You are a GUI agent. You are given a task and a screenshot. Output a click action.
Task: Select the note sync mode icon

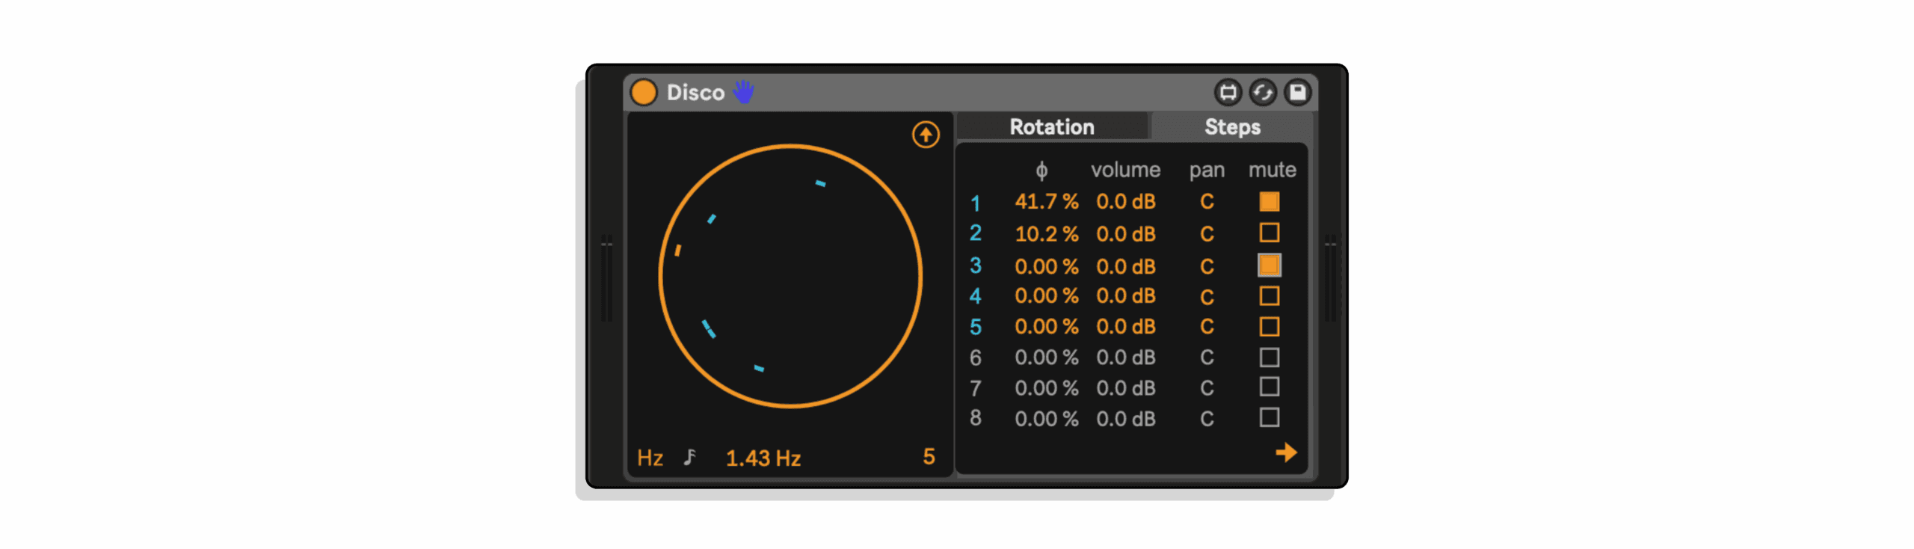coord(689,457)
